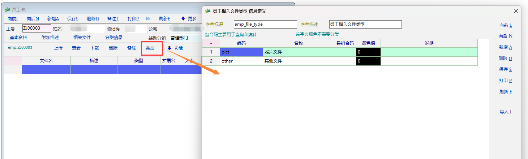Click 导入 I in the dialog

(x=505, y=112)
